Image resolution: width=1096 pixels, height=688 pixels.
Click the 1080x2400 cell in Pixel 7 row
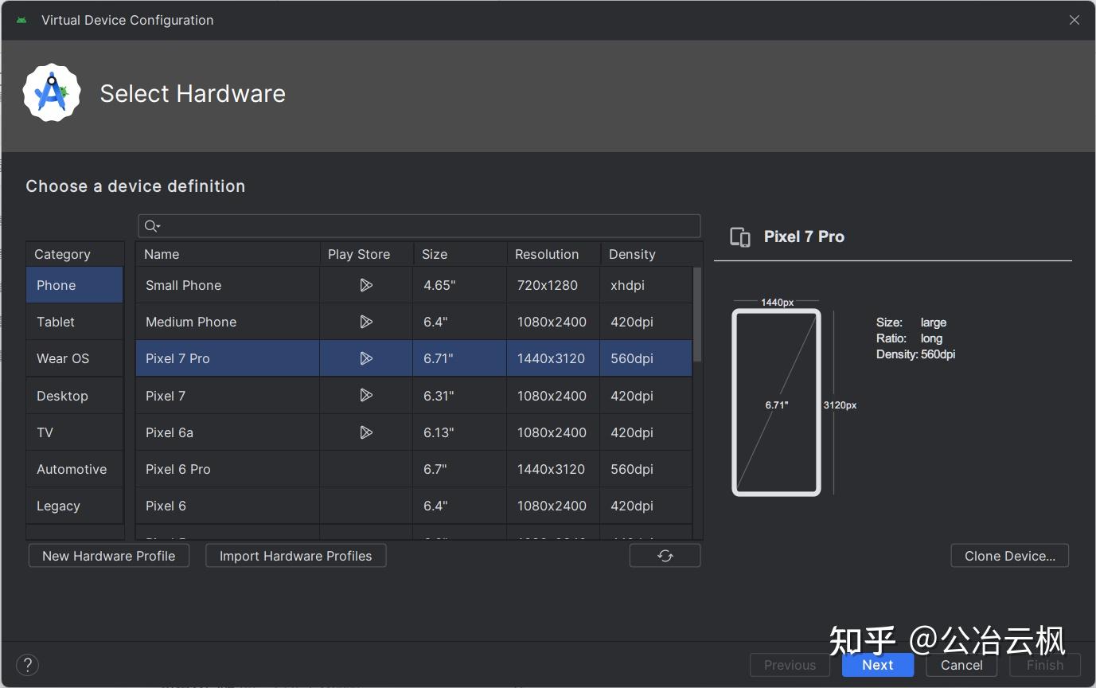point(553,396)
